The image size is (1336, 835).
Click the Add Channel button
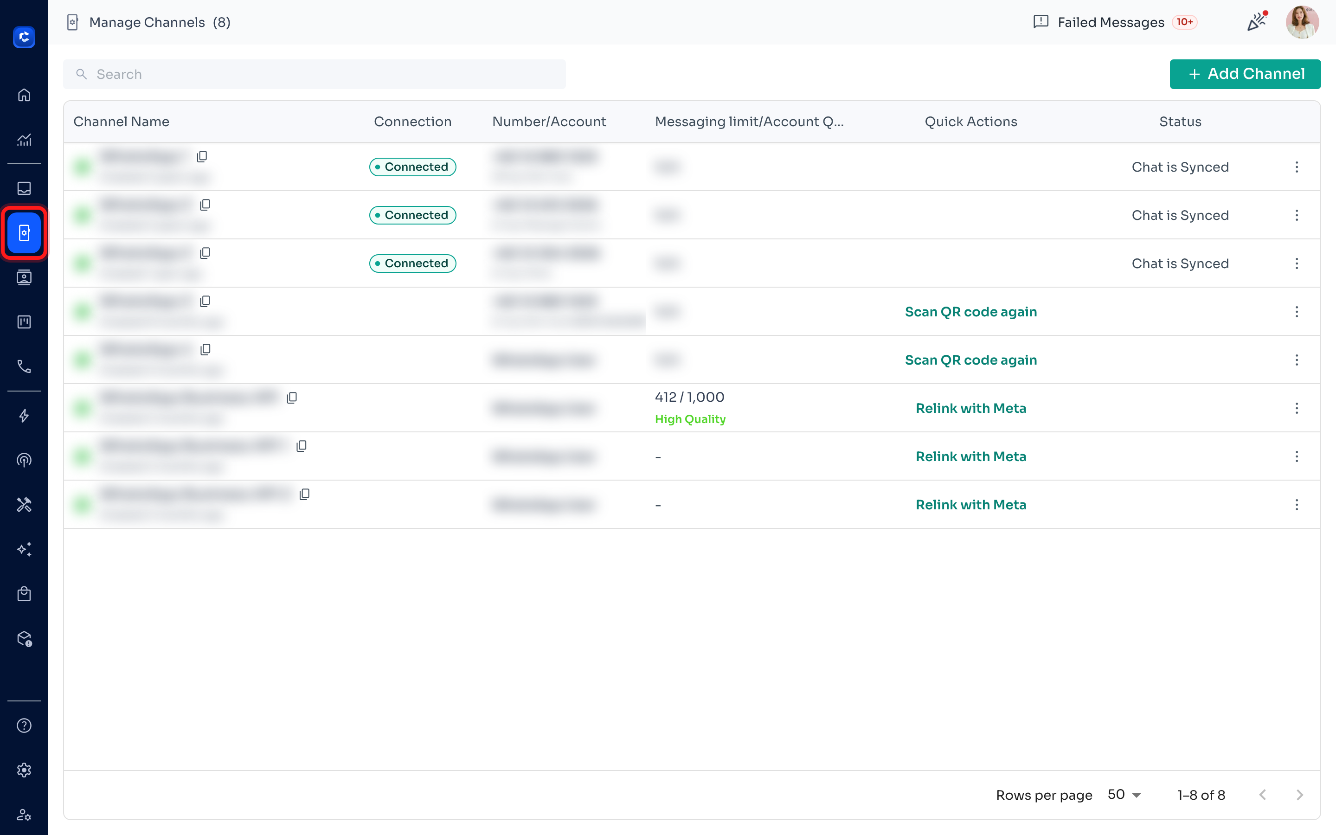[1245, 74]
